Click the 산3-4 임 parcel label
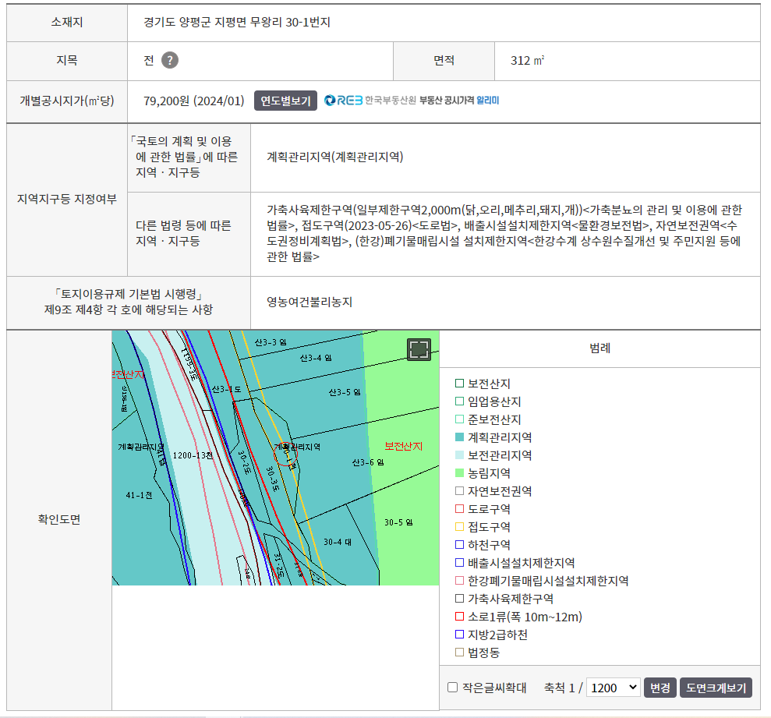 pyautogui.click(x=316, y=358)
